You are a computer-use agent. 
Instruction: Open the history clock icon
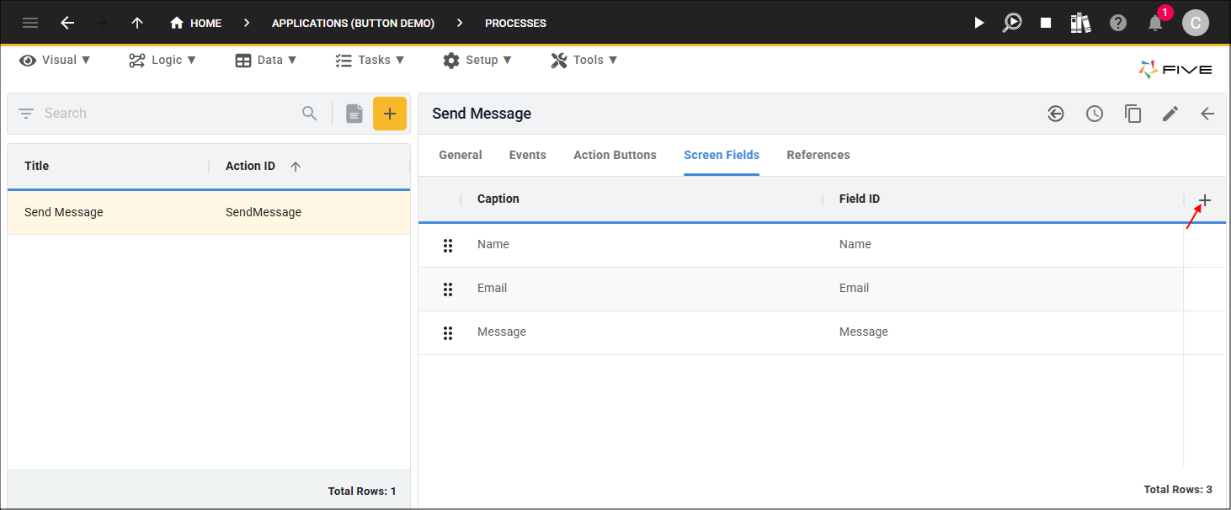coord(1095,114)
